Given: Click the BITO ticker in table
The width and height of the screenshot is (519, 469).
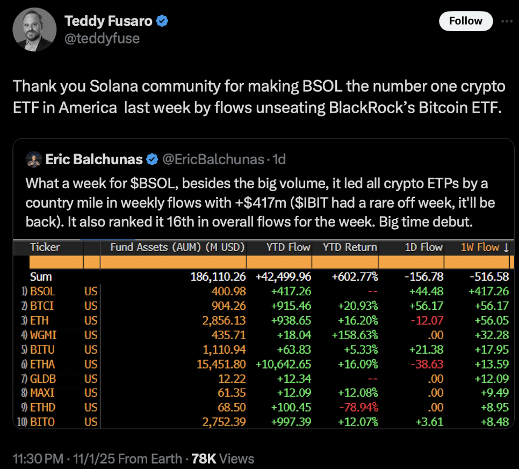Looking at the screenshot, I should (x=43, y=421).
